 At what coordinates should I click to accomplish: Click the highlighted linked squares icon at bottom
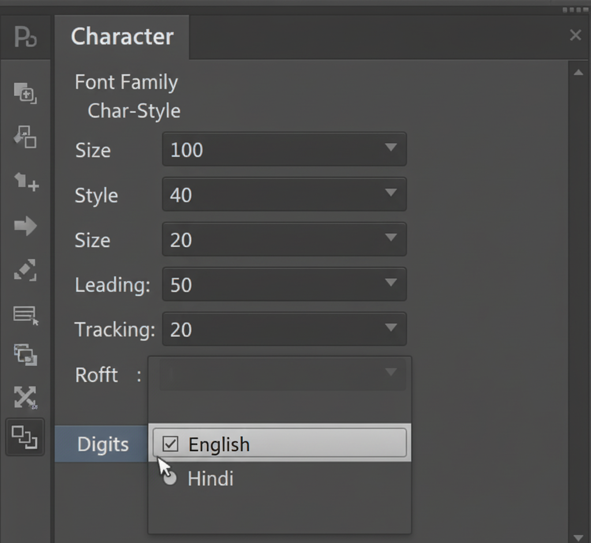point(25,437)
